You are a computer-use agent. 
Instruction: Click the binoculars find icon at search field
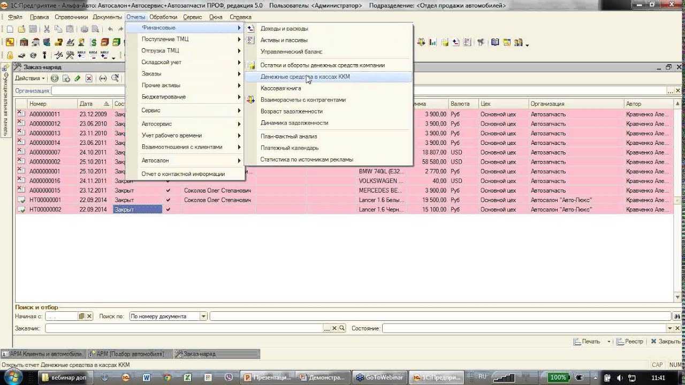(677, 317)
